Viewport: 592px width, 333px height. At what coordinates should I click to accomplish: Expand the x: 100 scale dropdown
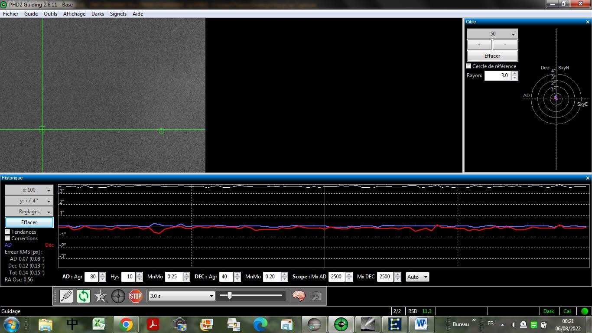29,190
